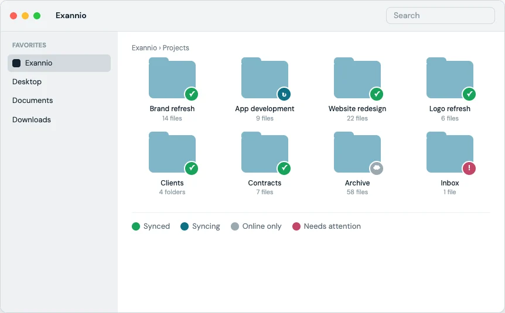Image resolution: width=505 pixels, height=313 pixels.
Task: Click Exannio in the breadcrumb path
Action: [144, 48]
